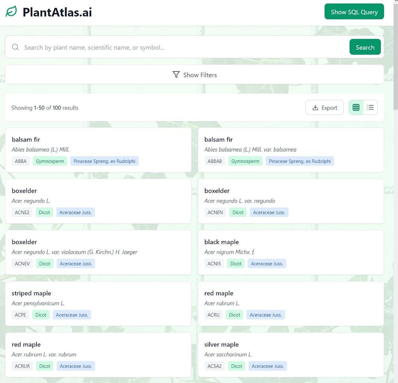Click the Dicot tag on silver maple card

(237, 366)
